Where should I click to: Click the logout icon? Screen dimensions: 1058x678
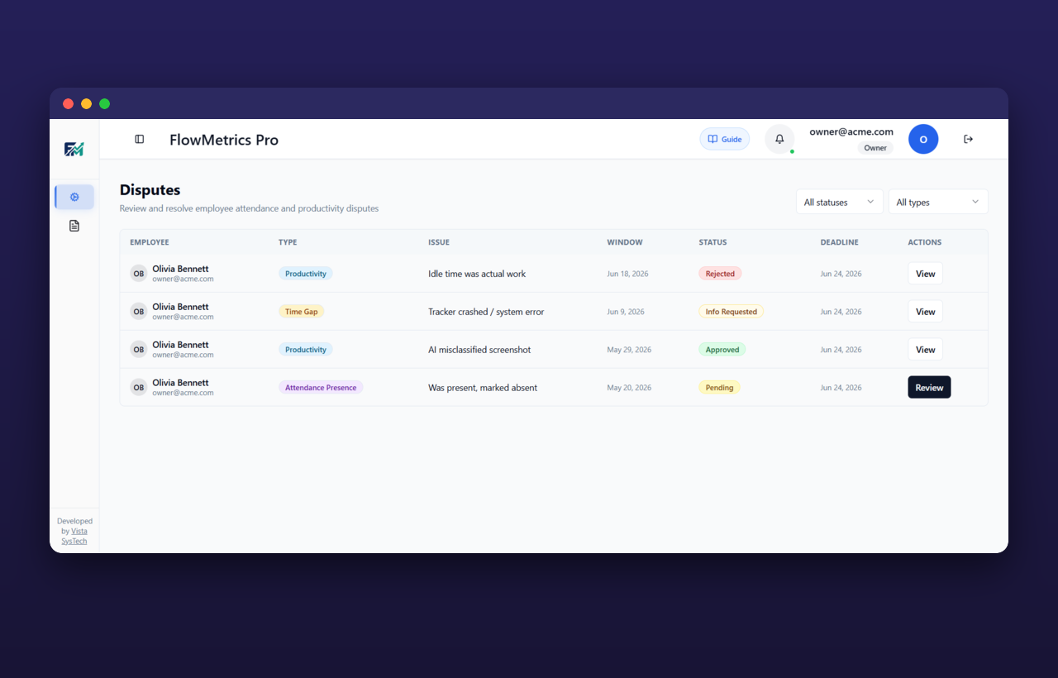click(x=969, y=139)
